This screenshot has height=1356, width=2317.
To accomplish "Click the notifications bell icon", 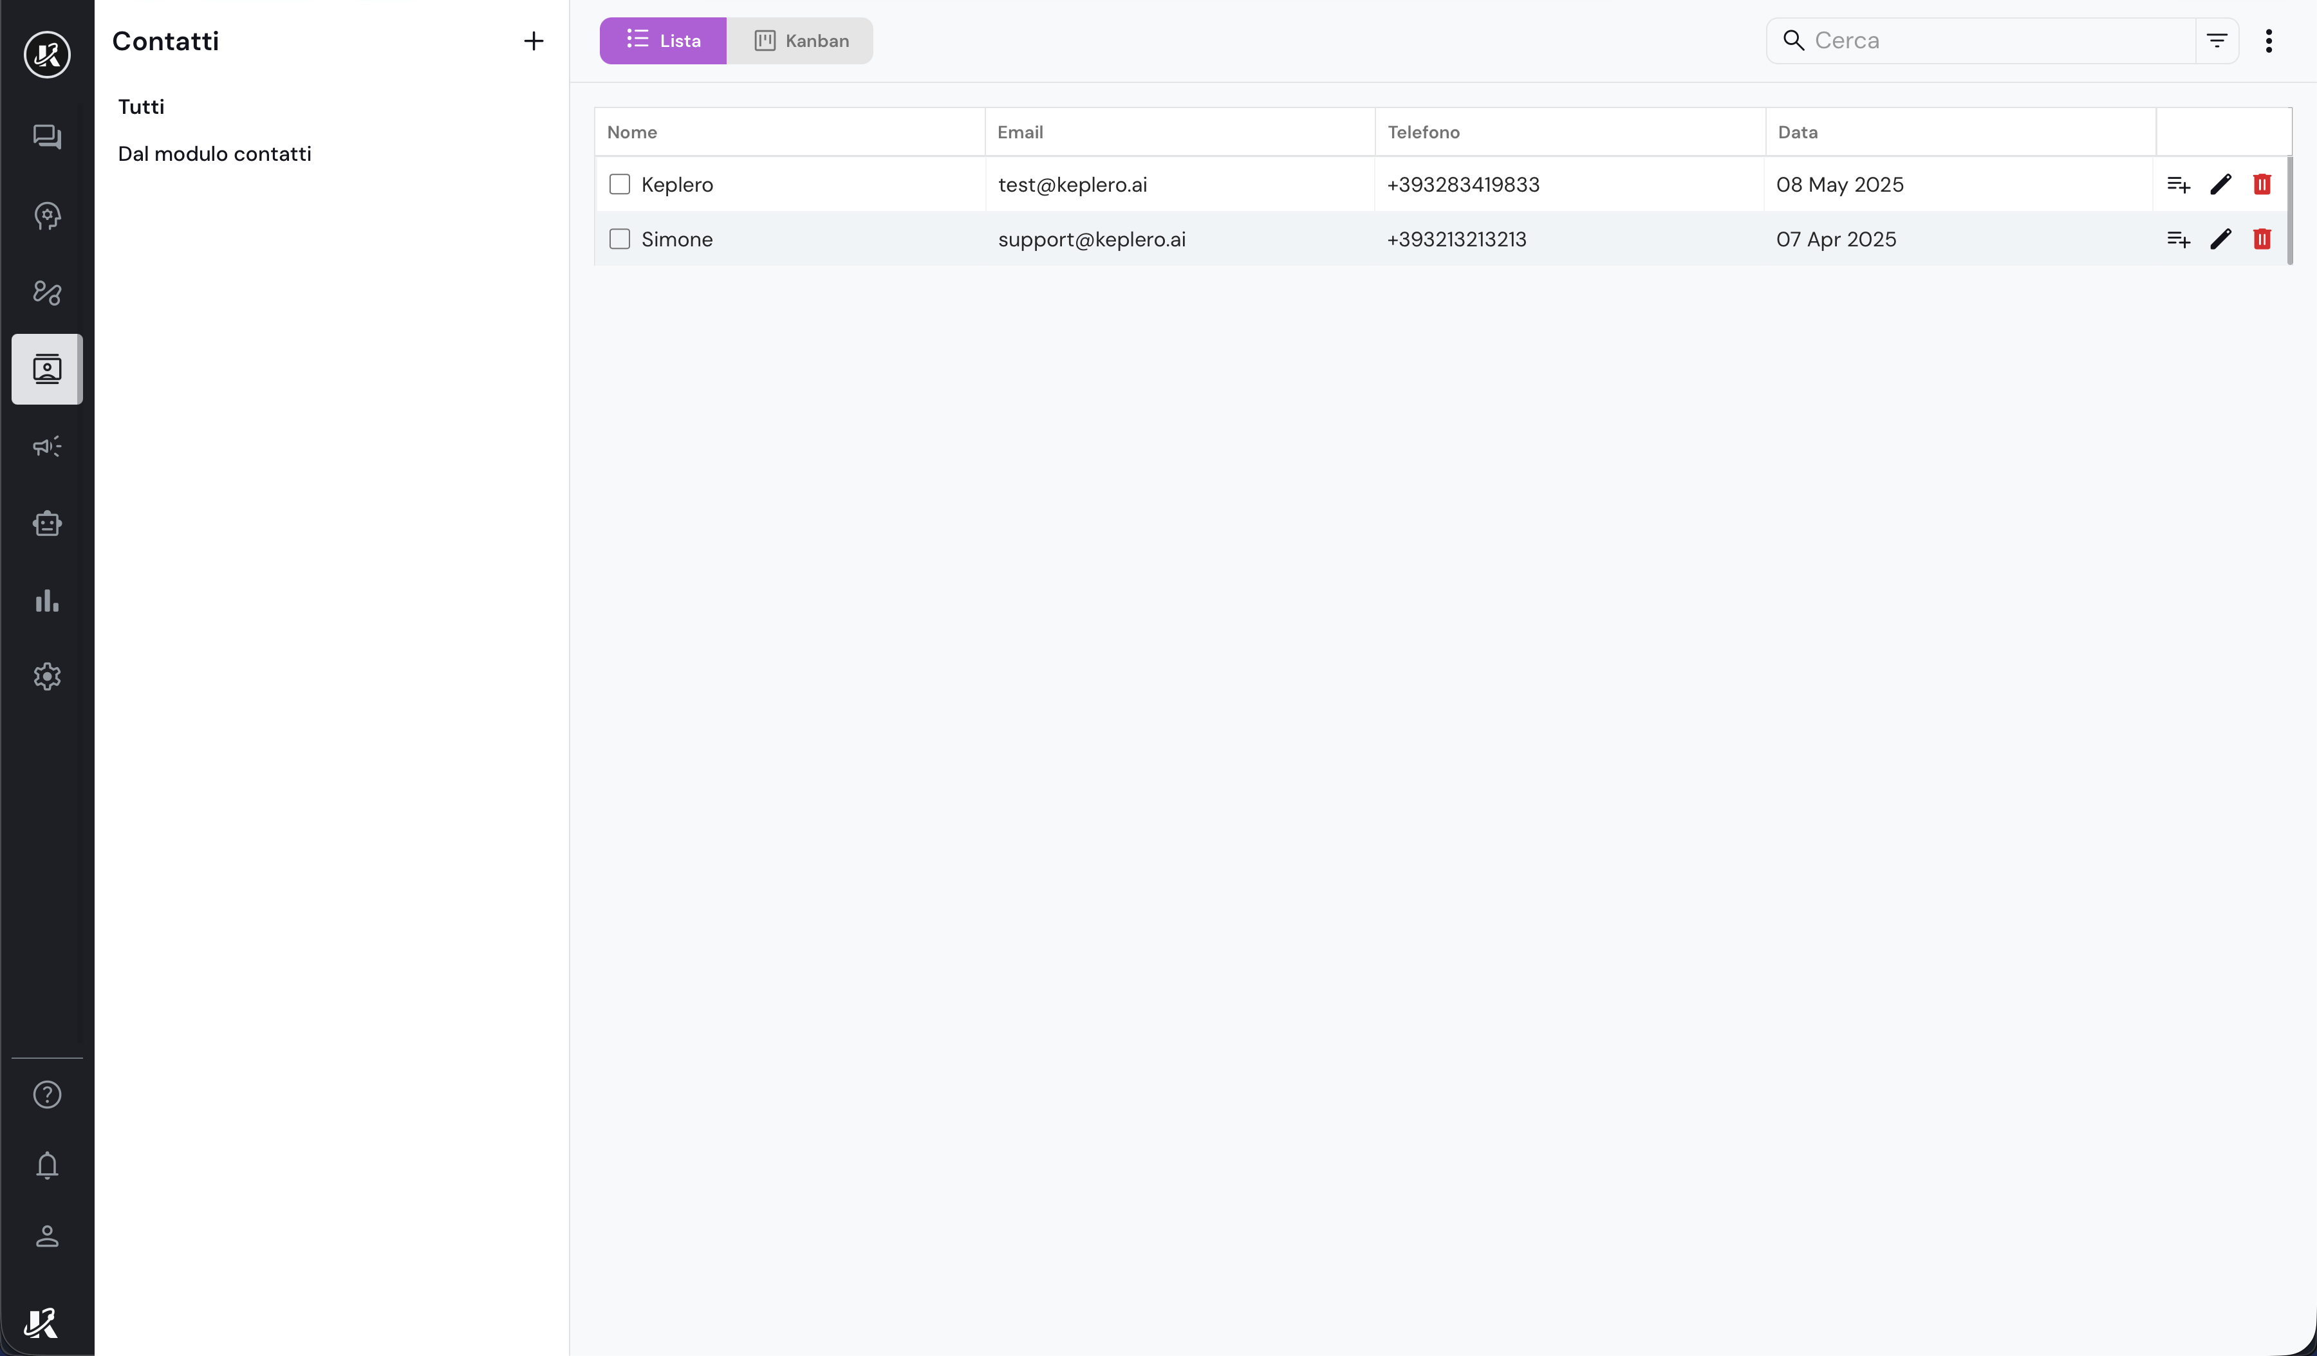I will click(47, 1165).
